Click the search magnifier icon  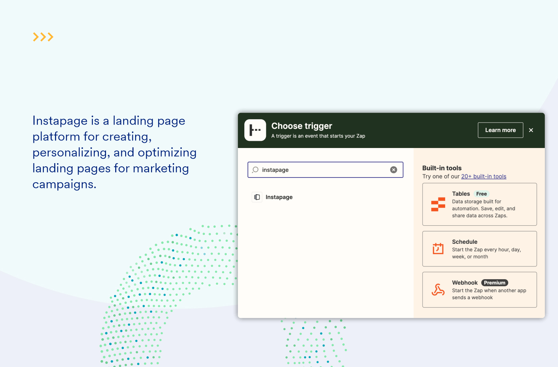click(255, 170)
